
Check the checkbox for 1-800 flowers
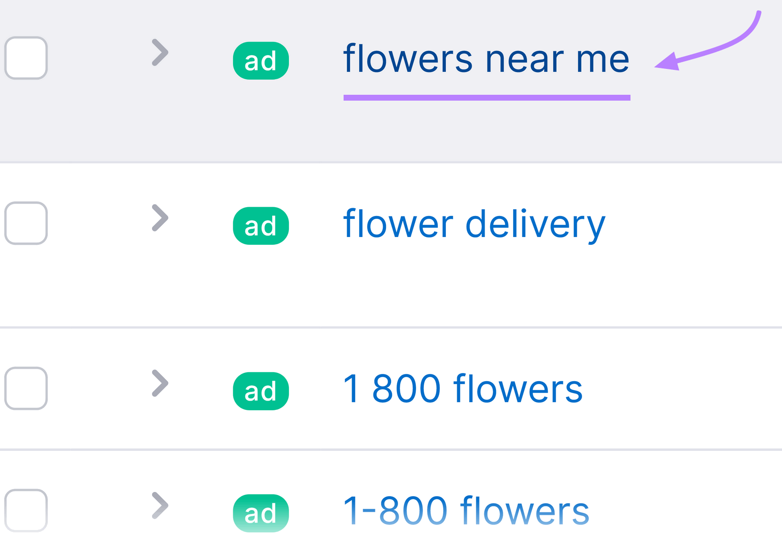(25, 511)
